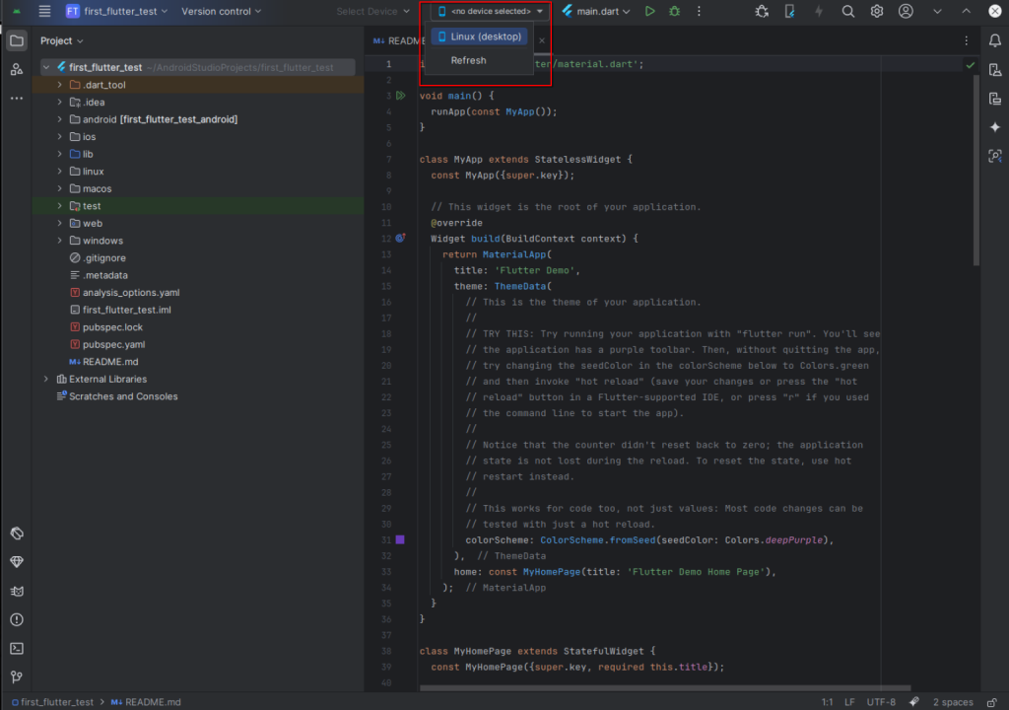1009x710 pixels.
Task: Open the 2 spaces indent settings
Action: pyautogui.click(x=953, y=702)
